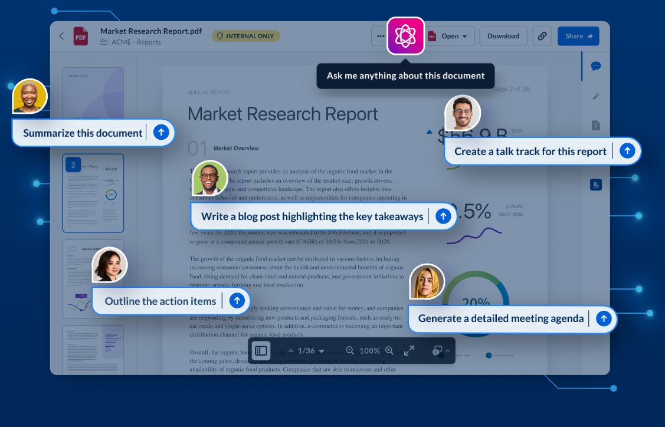Viewport: 665px width, 427px height.
Task: Click the 100% zoom level value
Action: [x=369, y=351]
